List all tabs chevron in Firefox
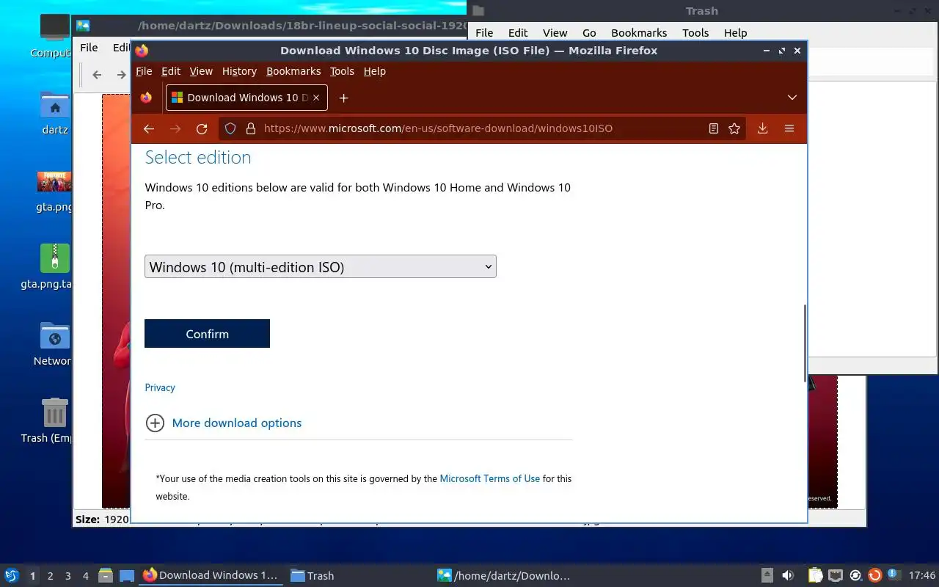The image size is (939, 587). click(792, 98)
